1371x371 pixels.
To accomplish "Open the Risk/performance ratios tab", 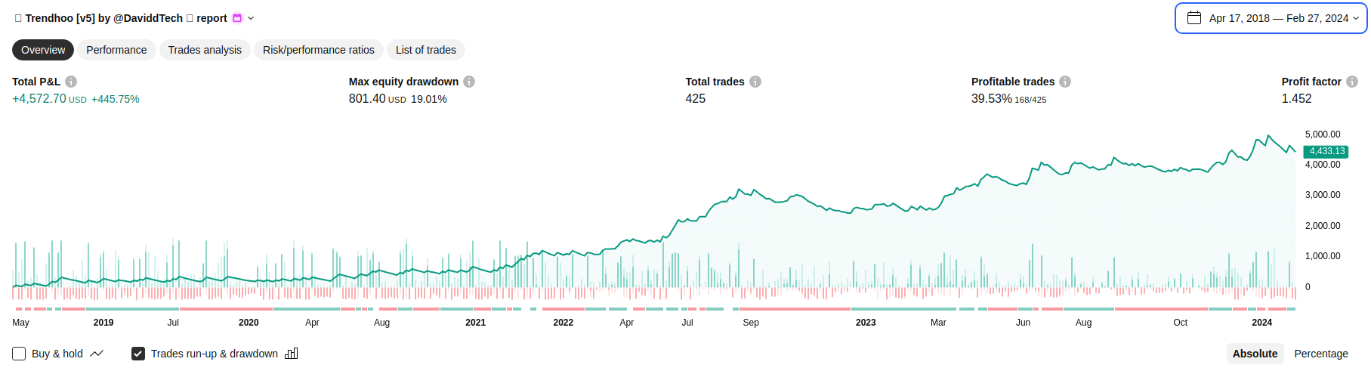I will (318, 50).
